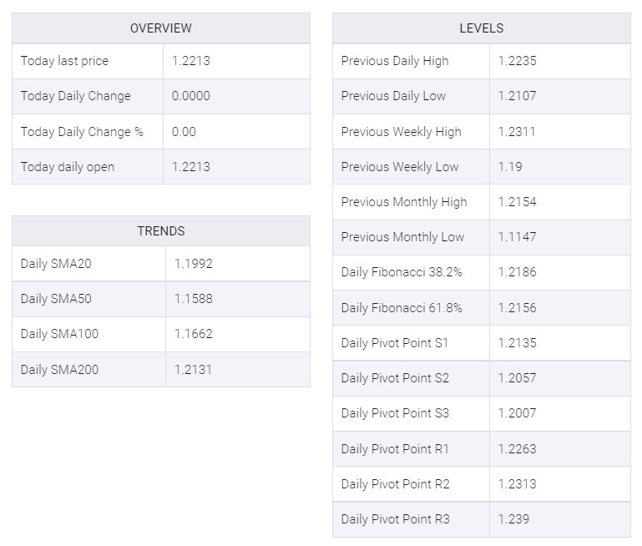Click the Daily Fibonacci 61.8% label
Image resolution: width=642 pixels, height=546 pixels.
(x=402, y=308)
